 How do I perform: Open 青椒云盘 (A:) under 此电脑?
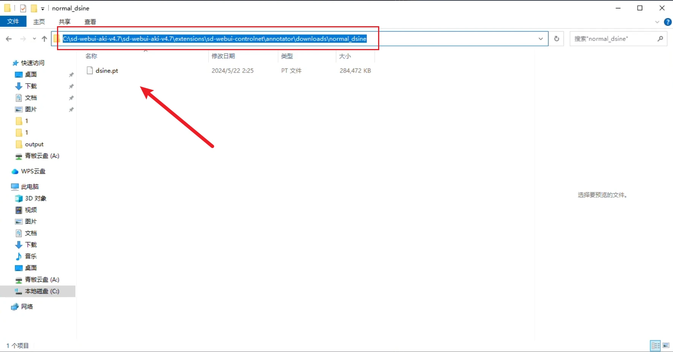tap(42, 280)
